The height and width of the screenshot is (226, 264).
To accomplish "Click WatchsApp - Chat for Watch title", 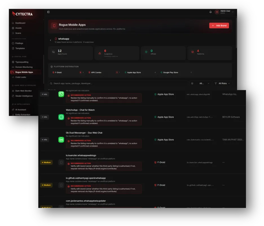I will 80,110.
